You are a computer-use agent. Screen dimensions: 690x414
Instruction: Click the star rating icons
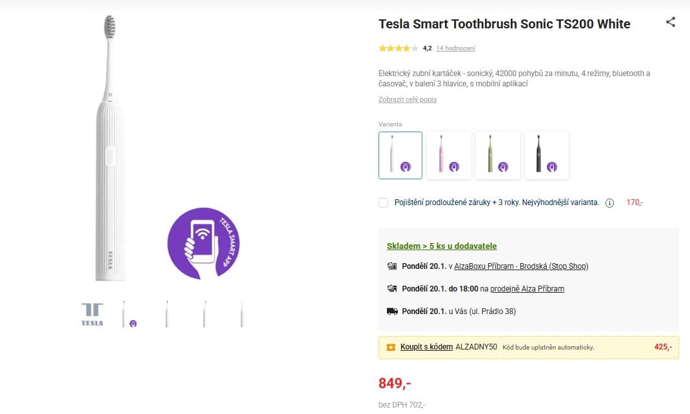pyautogui.click(x=398, y=48)
